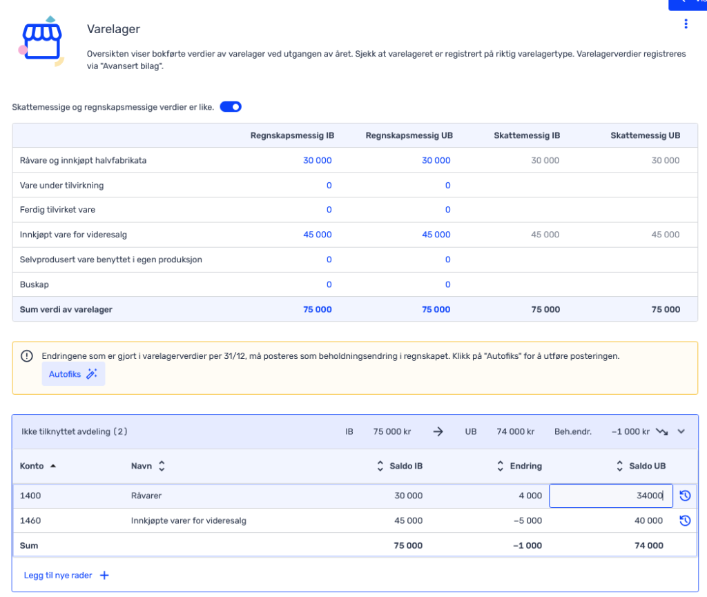Screen dimensions: 707x597
Task: Click the arrow between IB and UB
Action: 438,431
